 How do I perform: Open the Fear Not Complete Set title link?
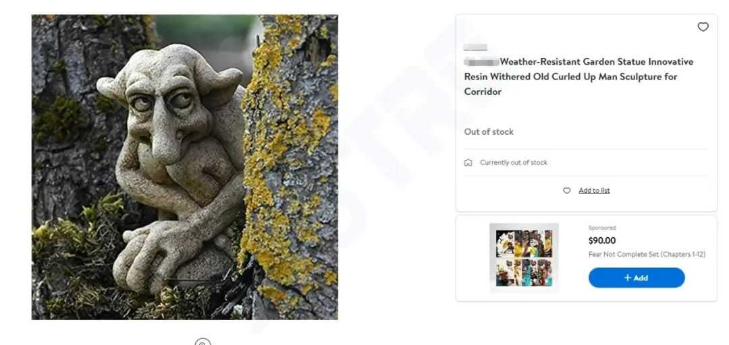pos(647,254)
